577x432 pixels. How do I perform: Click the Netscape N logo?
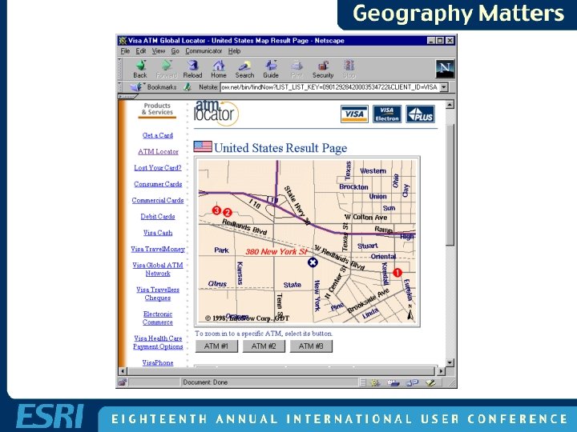(x=445, y=69)
